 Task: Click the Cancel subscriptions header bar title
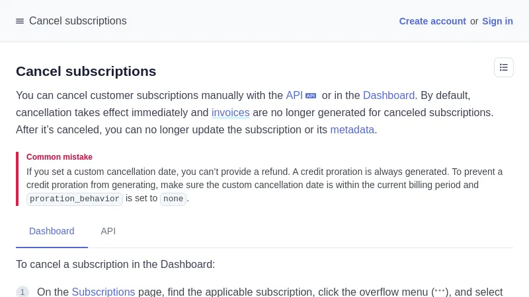tap(78, 21)
